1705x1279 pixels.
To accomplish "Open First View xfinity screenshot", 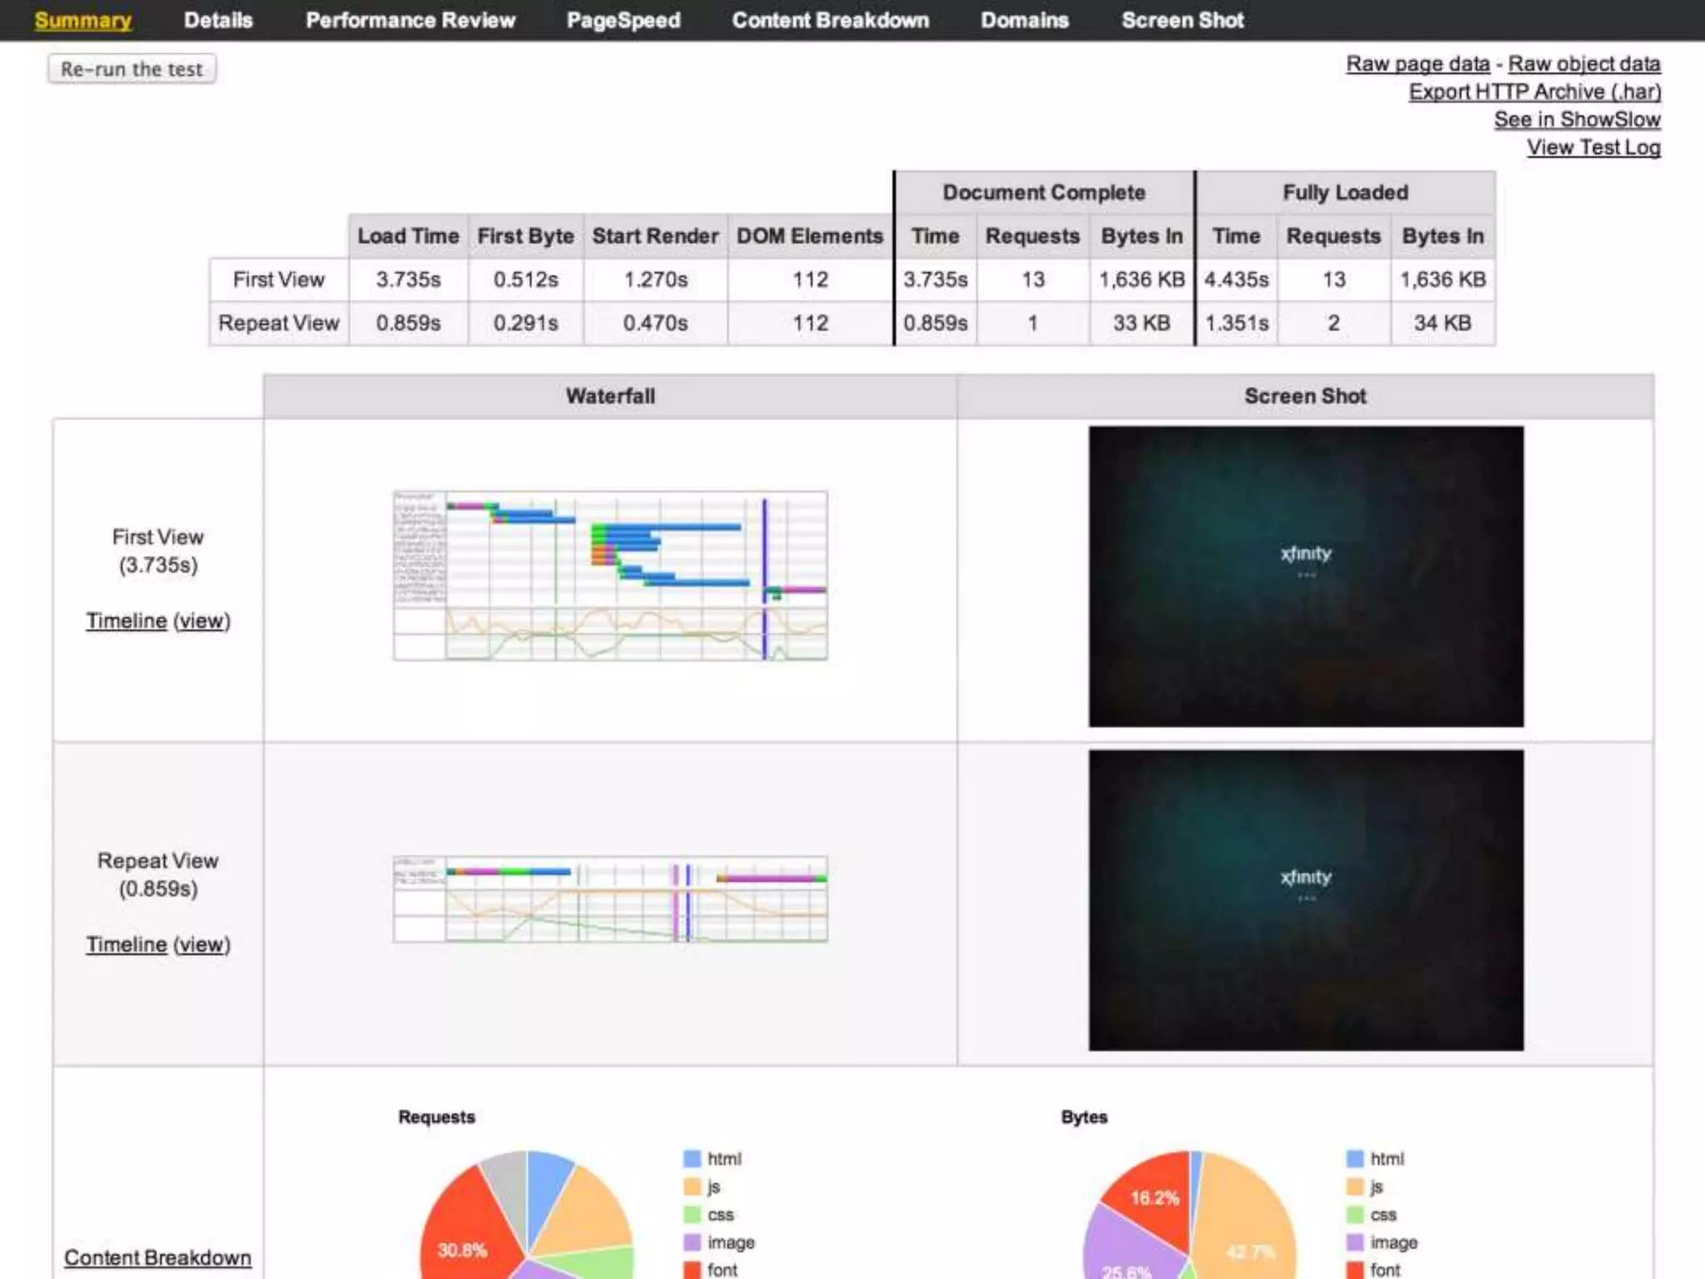I will tap(1305, 576).
